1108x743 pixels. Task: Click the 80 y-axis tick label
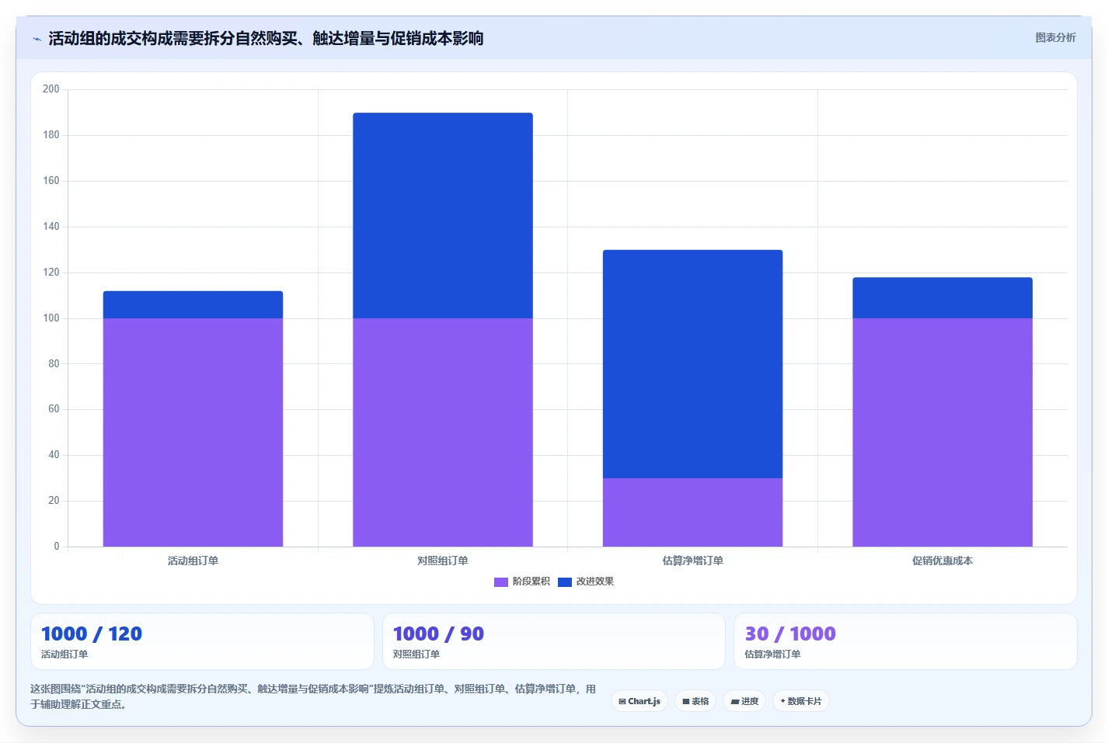coord(54,363)
